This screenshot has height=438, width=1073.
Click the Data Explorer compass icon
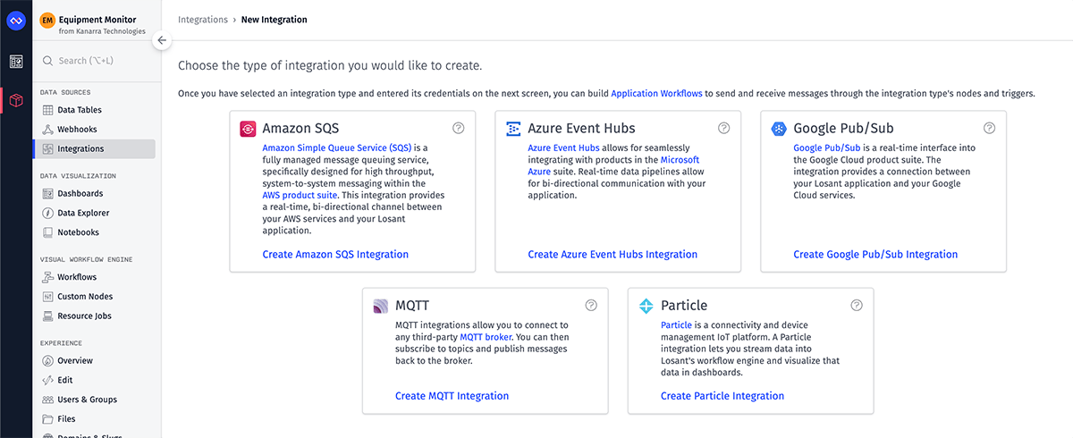coord(48,213)
